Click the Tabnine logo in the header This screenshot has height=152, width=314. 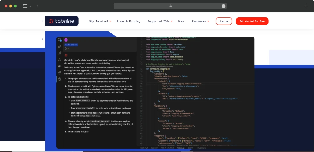click(x=62, y=21)
